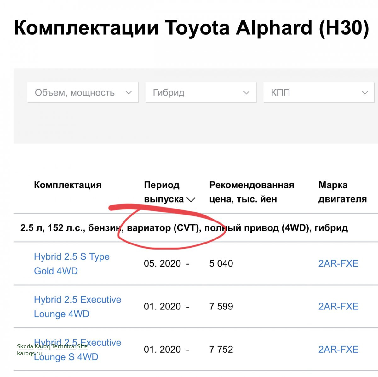
Task: Open Hybrid 2.5 S Type Gold 4WD link
Action: tap(72, 264)
